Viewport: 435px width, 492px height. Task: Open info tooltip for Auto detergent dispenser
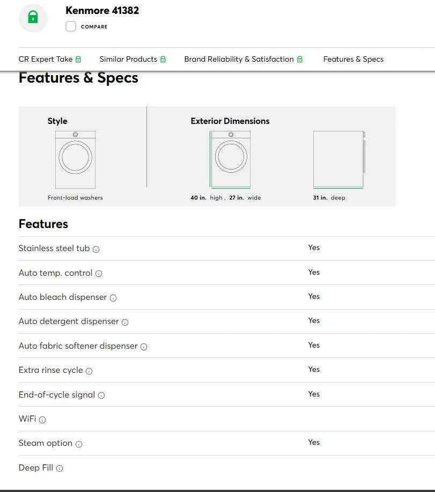coord(125,322)
